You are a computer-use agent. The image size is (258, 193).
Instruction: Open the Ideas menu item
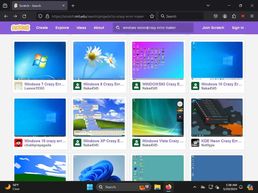[x=81, y=28]
